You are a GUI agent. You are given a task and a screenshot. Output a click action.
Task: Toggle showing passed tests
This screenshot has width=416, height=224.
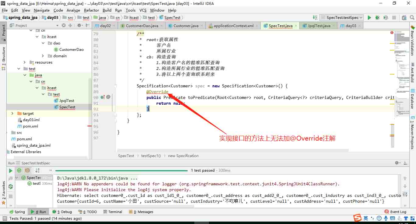[x=19, y=171]
